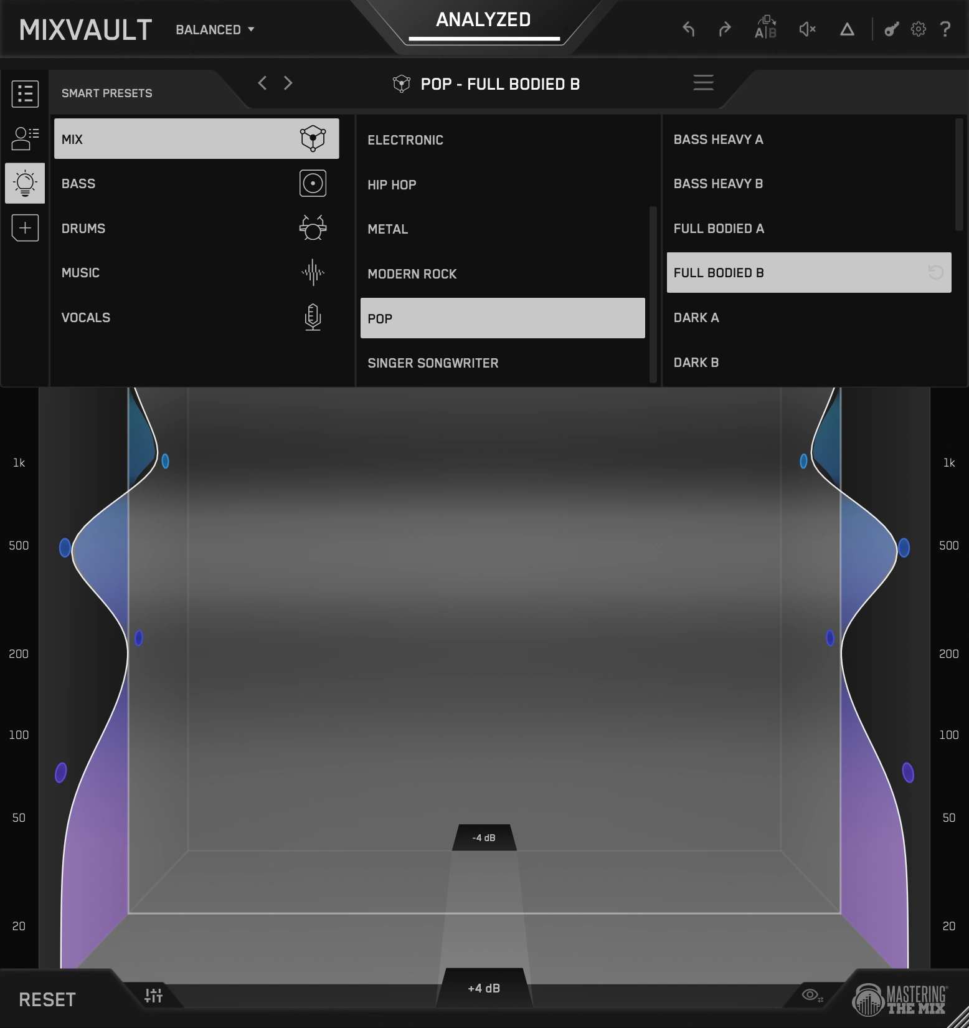Click the genre list scrollbar
The width and height of the screenshot is (969, 1028).
point(653,294)
